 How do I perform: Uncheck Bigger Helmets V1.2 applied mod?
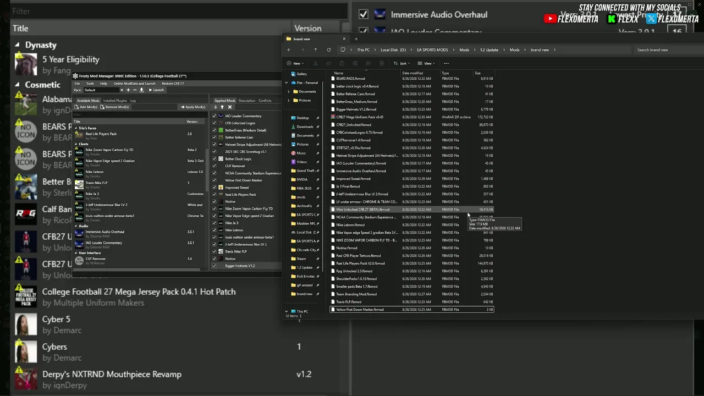click(215, 266)
